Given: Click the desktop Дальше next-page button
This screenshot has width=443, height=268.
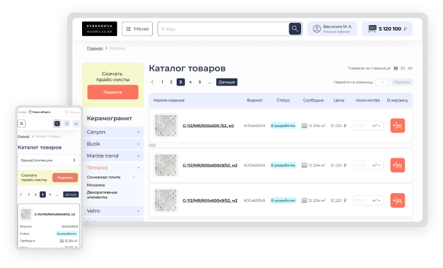Looking at the screenshot, I should [x=227, y=82].
